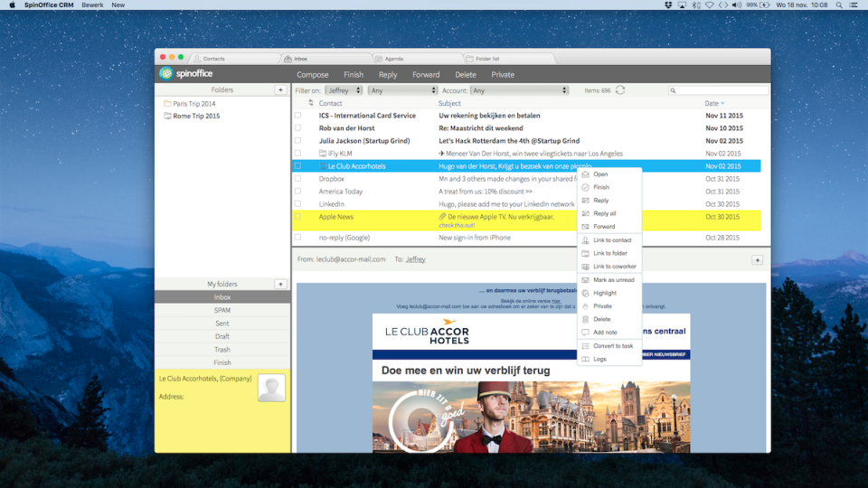The image size is (868, 488).
Task: Open Notification Center icon in menu bar
Action: pos(854,5)
